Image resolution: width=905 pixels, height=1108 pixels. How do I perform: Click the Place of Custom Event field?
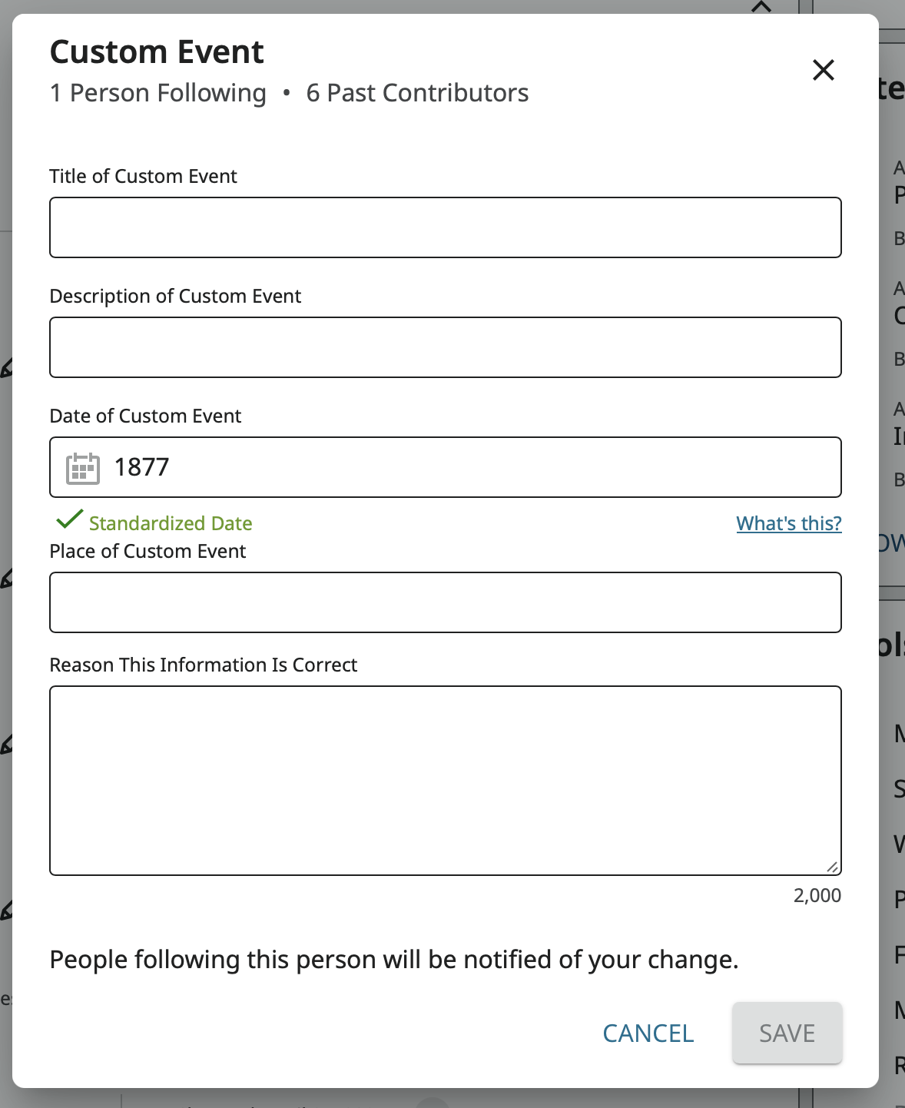[446, 602]
